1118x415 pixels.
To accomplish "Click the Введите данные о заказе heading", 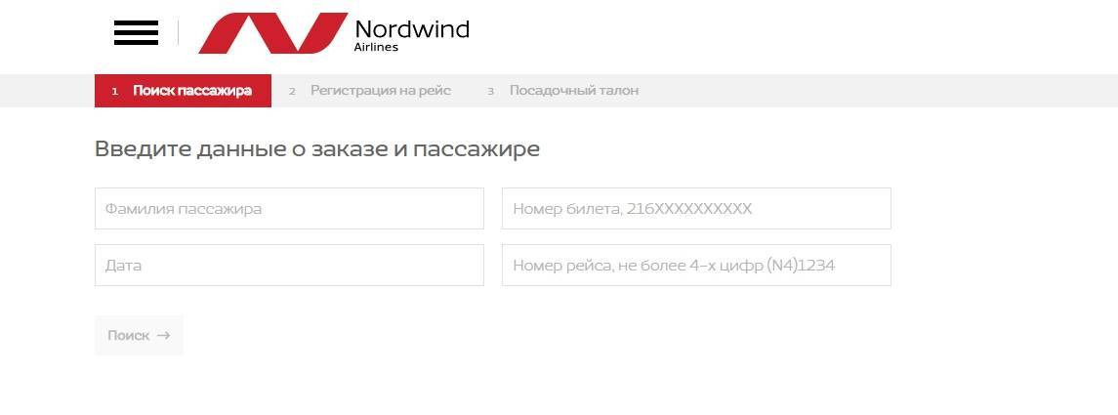I will tap(317, 149).
